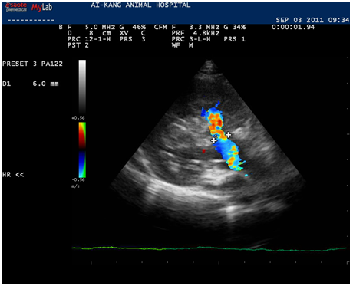Click the PRF 4.8kHz parameter
The height and width of the screenshot is (286, 353).
[x=196, y=33]
